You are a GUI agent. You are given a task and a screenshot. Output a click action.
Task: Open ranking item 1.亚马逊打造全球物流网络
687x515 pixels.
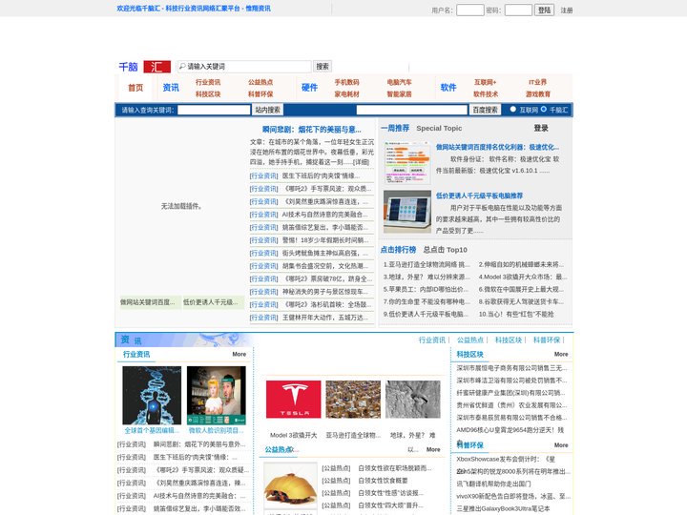coord(427,264)
